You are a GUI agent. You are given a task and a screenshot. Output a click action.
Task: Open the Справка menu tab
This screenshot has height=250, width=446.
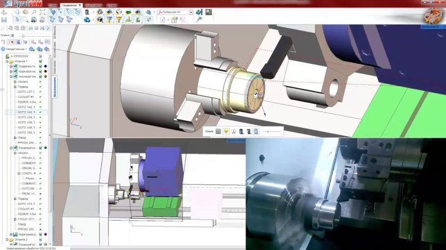[x=112, y=5]
